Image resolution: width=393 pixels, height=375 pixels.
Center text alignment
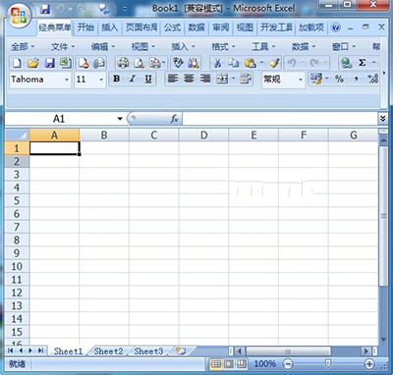(189, 79)
